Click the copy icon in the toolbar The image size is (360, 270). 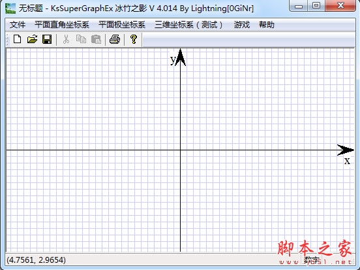click(81, 39)
